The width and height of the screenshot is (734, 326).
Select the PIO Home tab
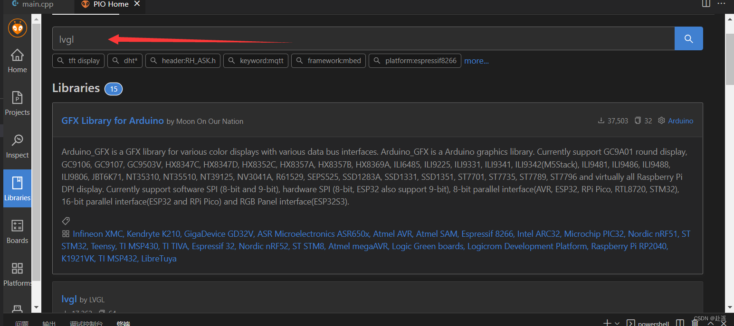[x=111, y=4]
